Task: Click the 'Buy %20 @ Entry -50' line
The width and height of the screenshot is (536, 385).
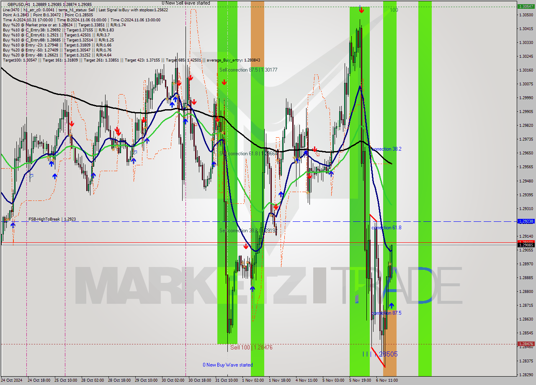Action: coord(57,50)
